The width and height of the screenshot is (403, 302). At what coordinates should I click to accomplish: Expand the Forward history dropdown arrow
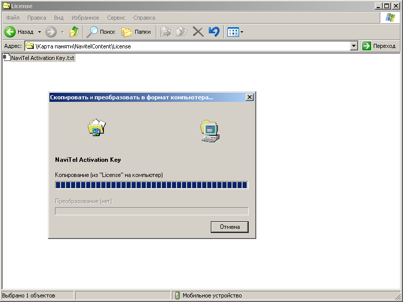63,32
